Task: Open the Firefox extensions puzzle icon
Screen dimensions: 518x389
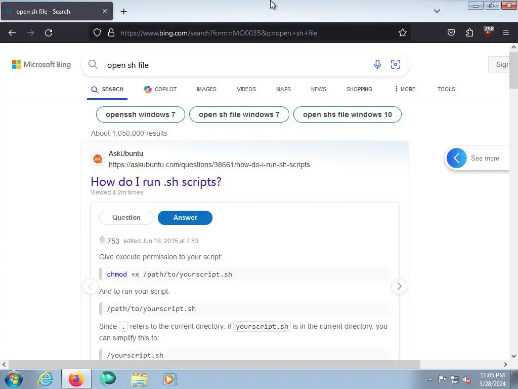Action: pyautogui.click(x=469, y=33)
